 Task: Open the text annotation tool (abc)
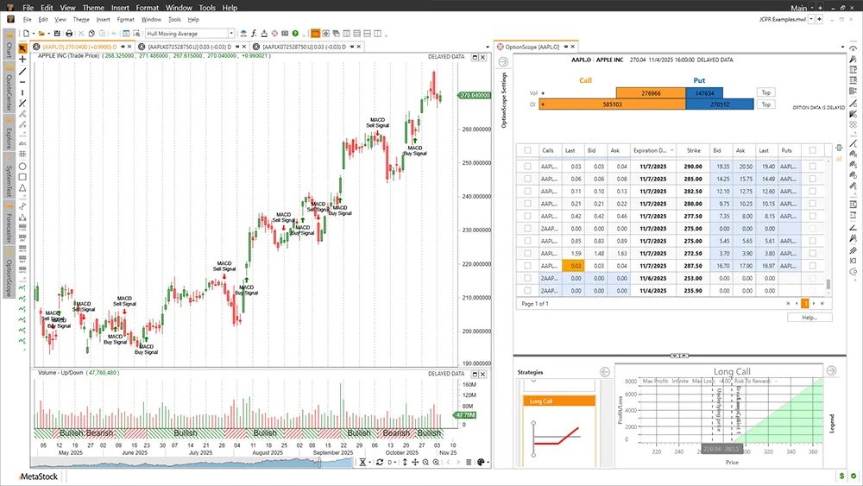click(22, 143)
